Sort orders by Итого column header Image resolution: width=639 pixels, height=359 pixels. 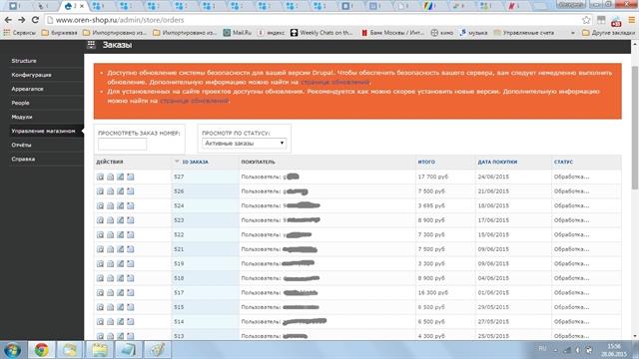click(426, 162)
